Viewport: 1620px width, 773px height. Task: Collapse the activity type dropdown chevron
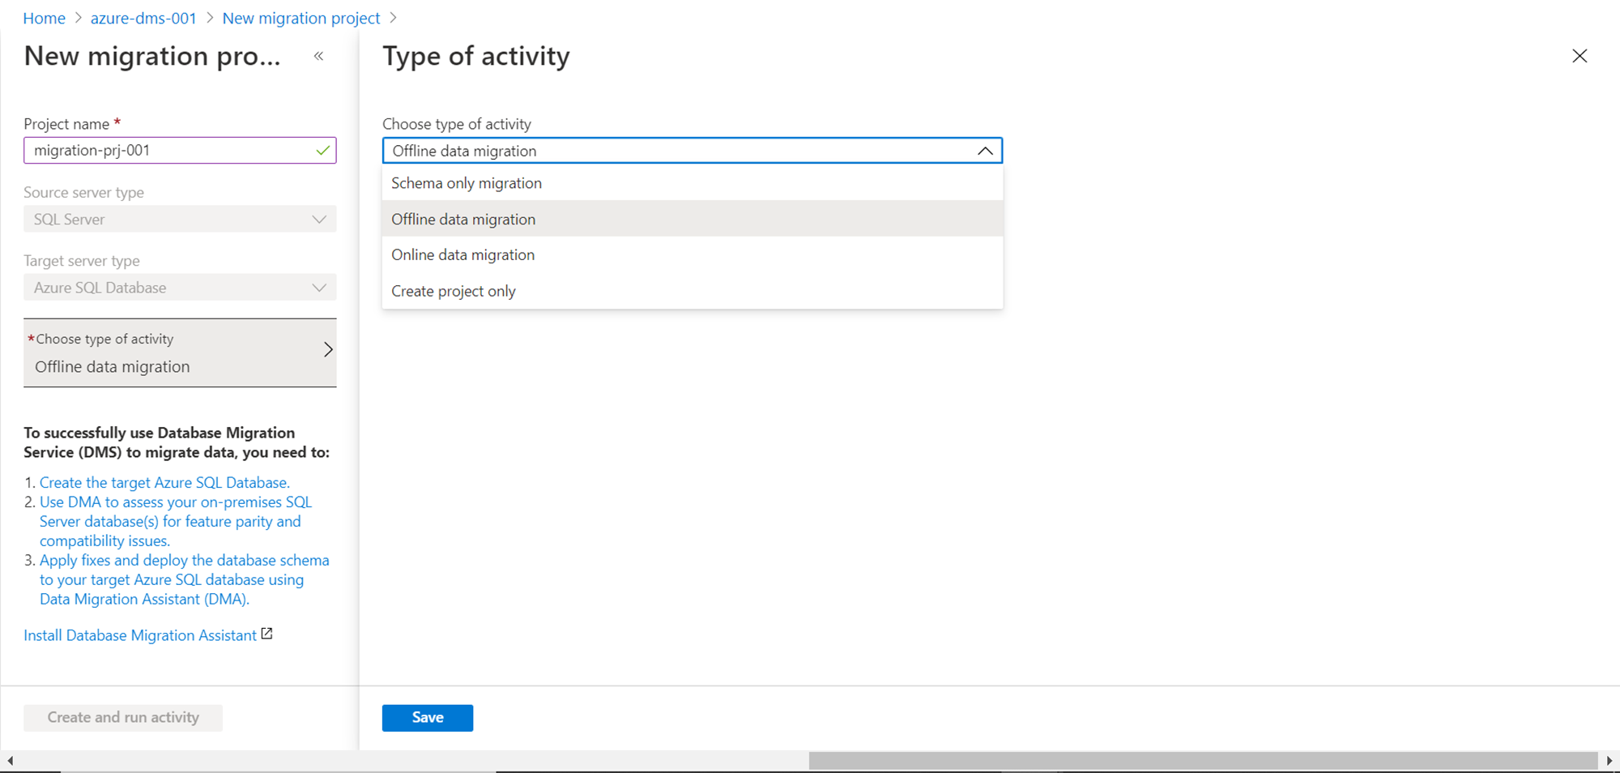[985, 151]
